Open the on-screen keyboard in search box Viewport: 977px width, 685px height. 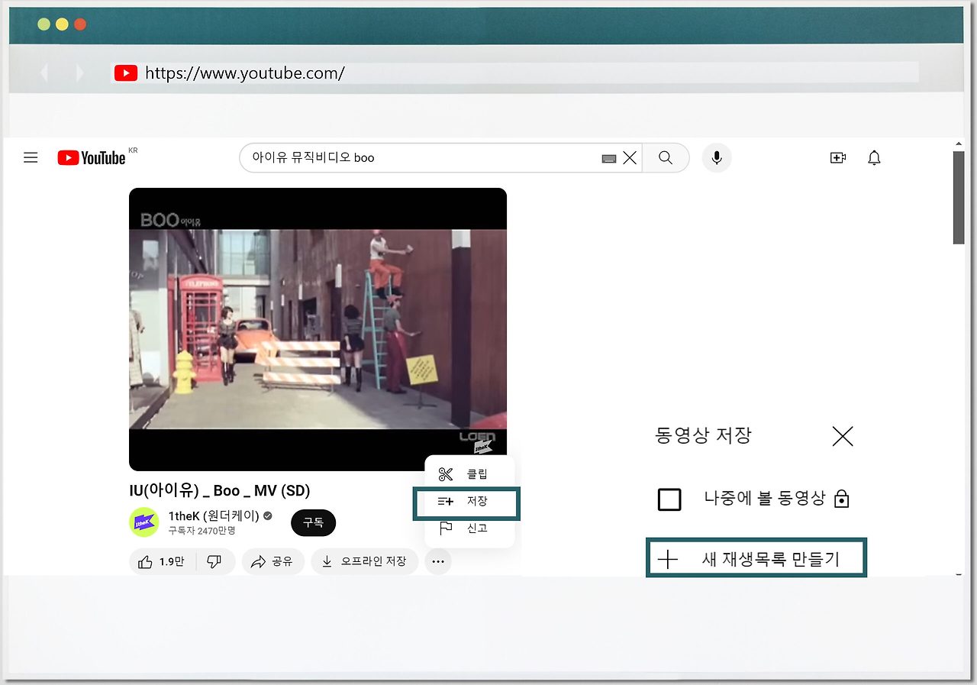click(608, 158)
